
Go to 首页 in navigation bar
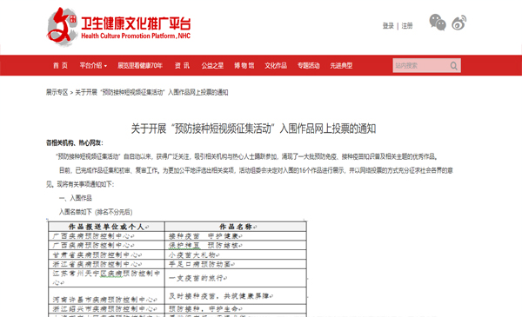60,65
